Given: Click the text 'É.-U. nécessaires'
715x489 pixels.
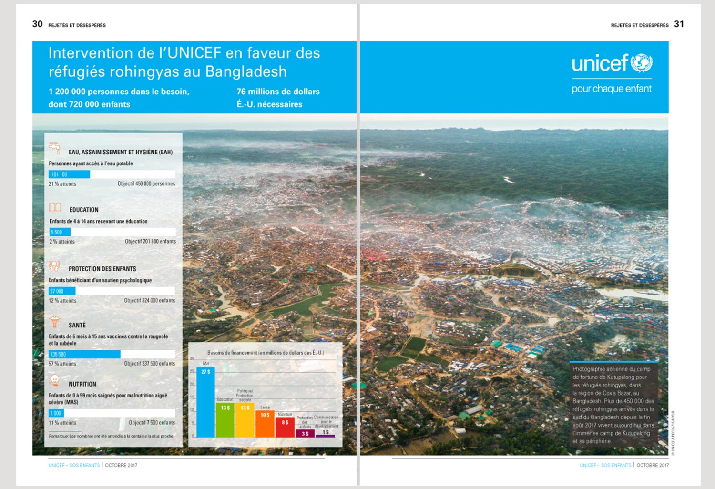Looking at the screenshot, I should coord(269,104).
